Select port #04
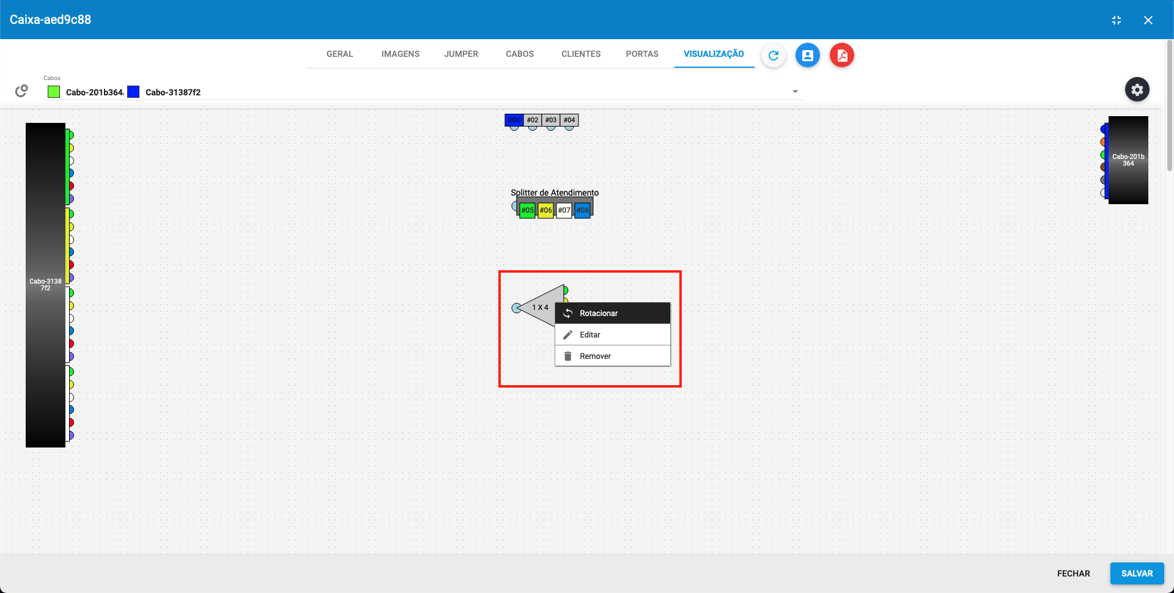1174x593 pixels. (569, 120)
